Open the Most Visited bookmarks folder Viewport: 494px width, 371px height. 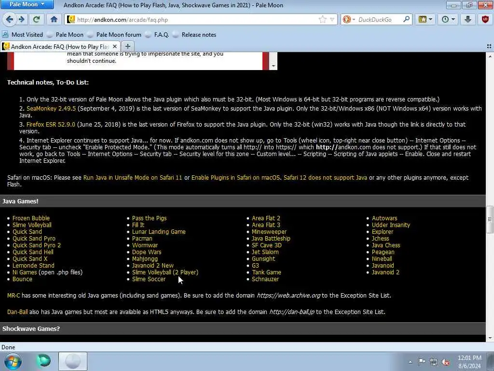pyautogui.click(x=23, y=35)
